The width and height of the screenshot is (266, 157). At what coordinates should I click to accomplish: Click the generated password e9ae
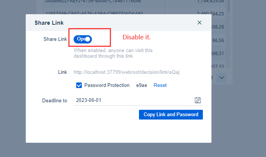click(142, 85)
